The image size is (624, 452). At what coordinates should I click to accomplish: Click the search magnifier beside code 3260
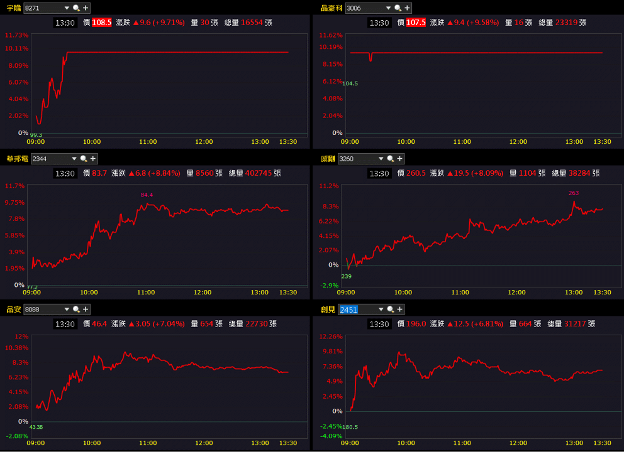pyautogui.click(x=391, y=158)
